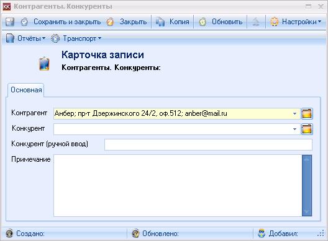Screen dimensions: 328x241
Task: Expand the Контрагент dropdown arrow
Action: click(x=294, y=114)
